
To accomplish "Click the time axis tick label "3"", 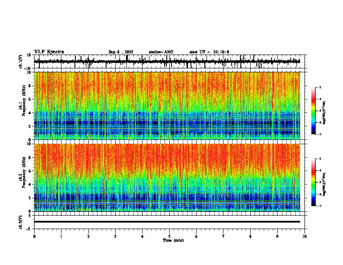I will click(x=115, y=236).
